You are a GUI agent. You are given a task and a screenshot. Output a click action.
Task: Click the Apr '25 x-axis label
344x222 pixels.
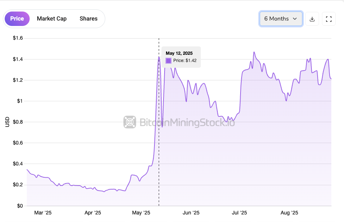[x=93, y=213]
